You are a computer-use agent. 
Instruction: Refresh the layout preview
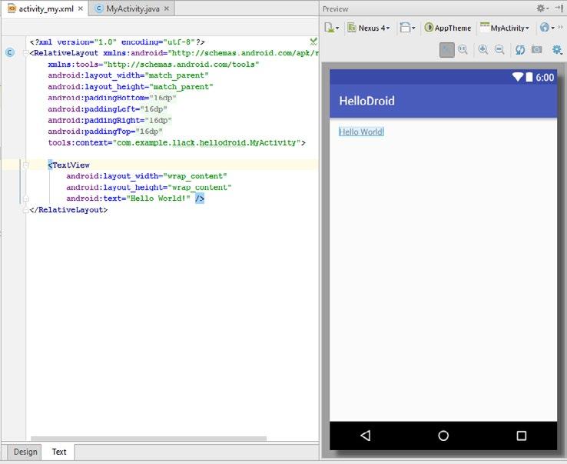[x=520, y=49]
